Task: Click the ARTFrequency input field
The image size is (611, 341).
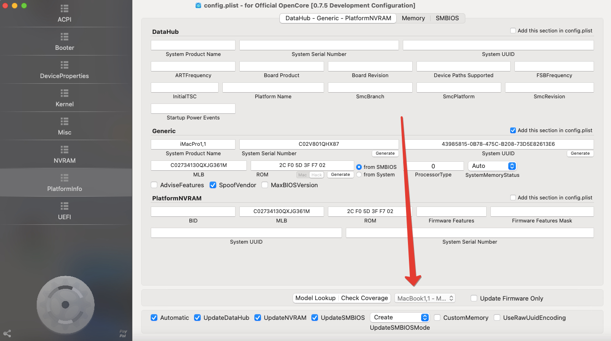Action: [x=193, y=66]
